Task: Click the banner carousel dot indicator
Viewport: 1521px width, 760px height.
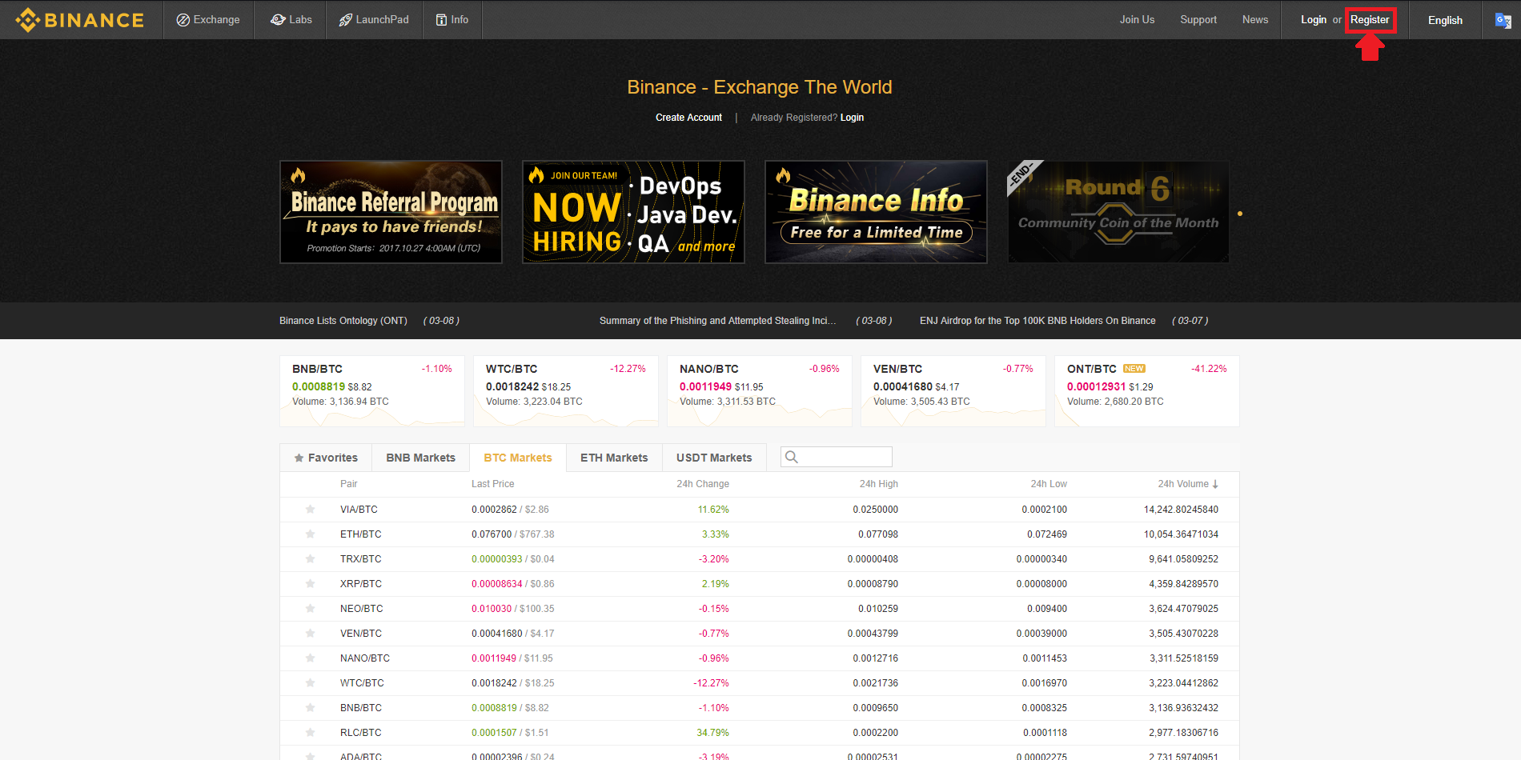Action: pos(1240,214)
